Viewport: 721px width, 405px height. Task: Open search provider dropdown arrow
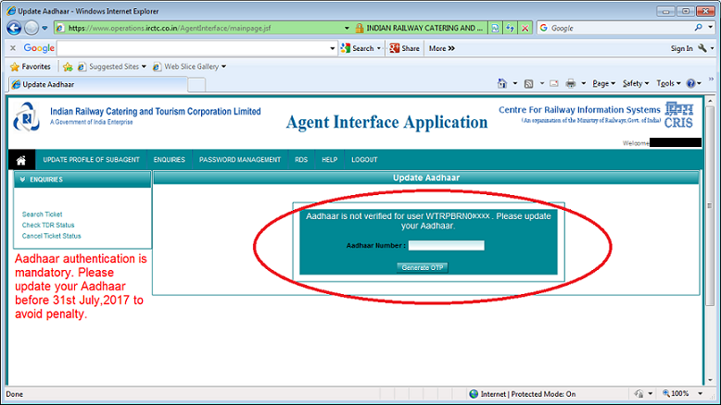711,28
